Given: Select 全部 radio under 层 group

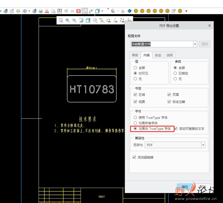Looking at the screenshot, I should pos(135,68).
